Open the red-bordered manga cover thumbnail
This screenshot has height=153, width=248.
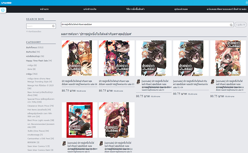point(80,120)
